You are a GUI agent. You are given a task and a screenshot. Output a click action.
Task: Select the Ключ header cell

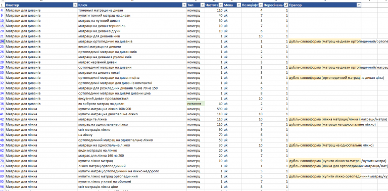tap(132, 5)
